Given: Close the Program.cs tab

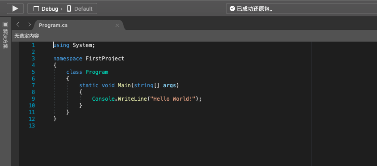Looking at the screenshot, I should pyautogui.click(x=117, y=25).
